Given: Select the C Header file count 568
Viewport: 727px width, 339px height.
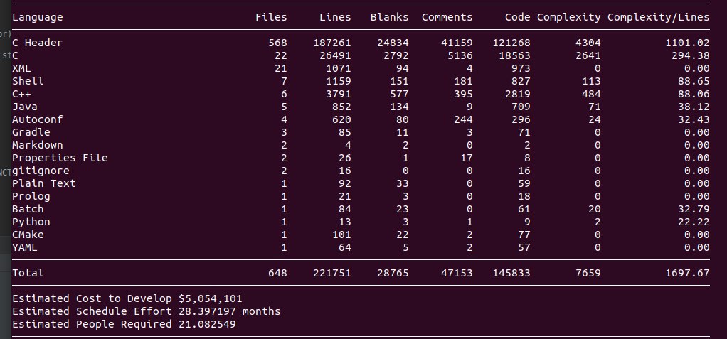Looking at the screenshot, I should coord(277,43).
